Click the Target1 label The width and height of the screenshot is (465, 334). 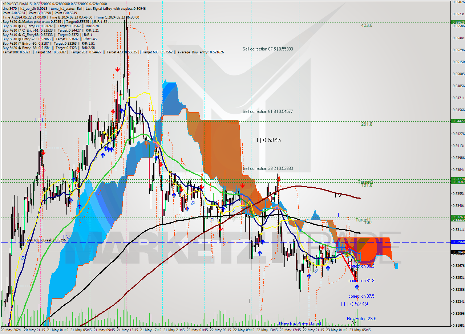363,220
